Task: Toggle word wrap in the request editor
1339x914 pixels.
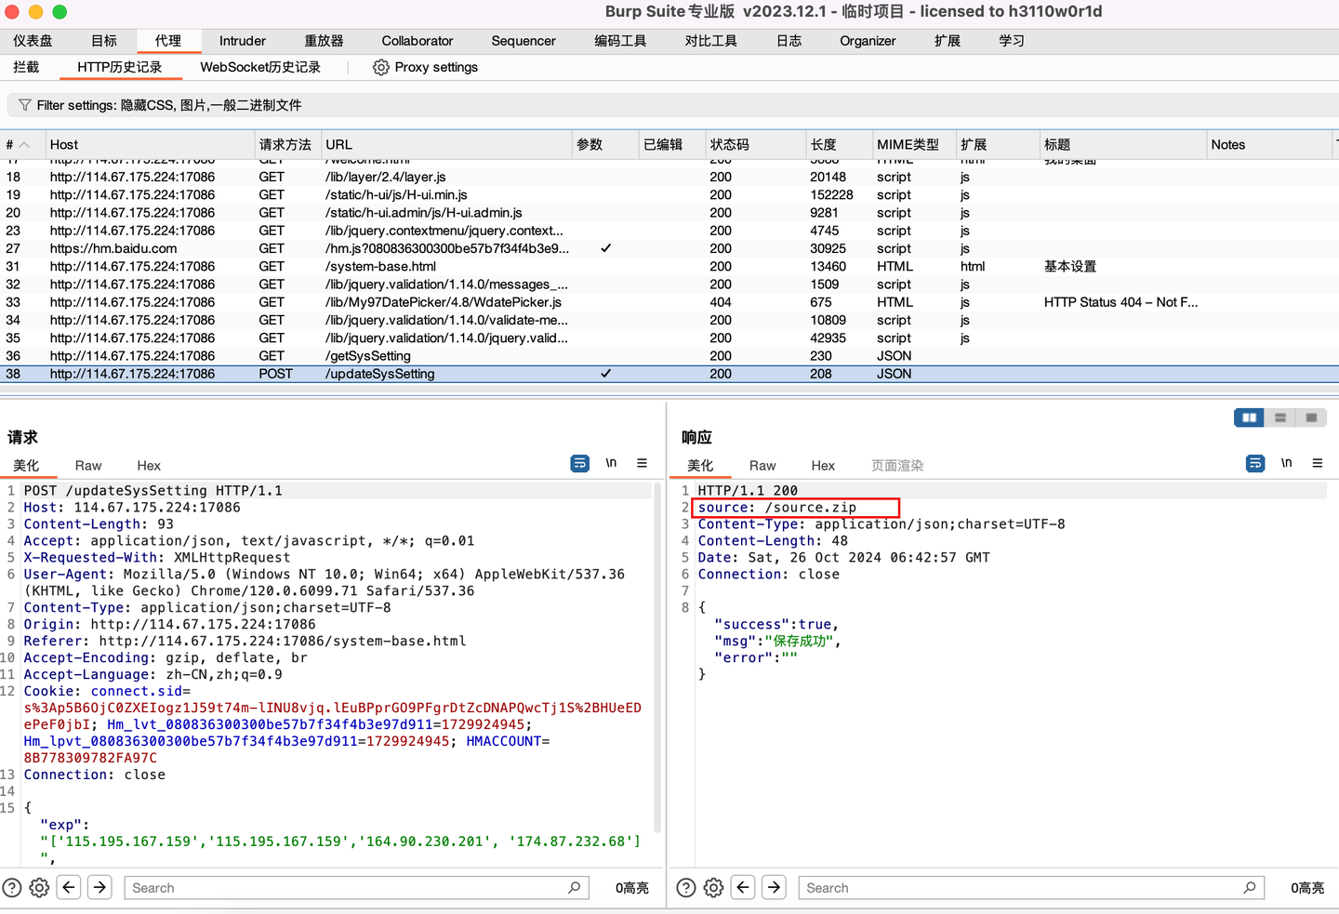Action: click(580, 463)
